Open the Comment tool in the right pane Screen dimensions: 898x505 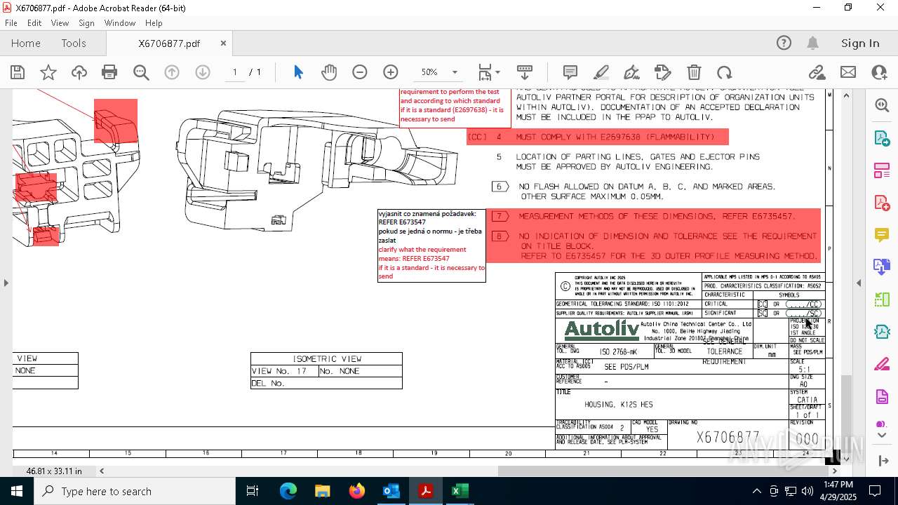pyautogui.click(x=882, y=235)
